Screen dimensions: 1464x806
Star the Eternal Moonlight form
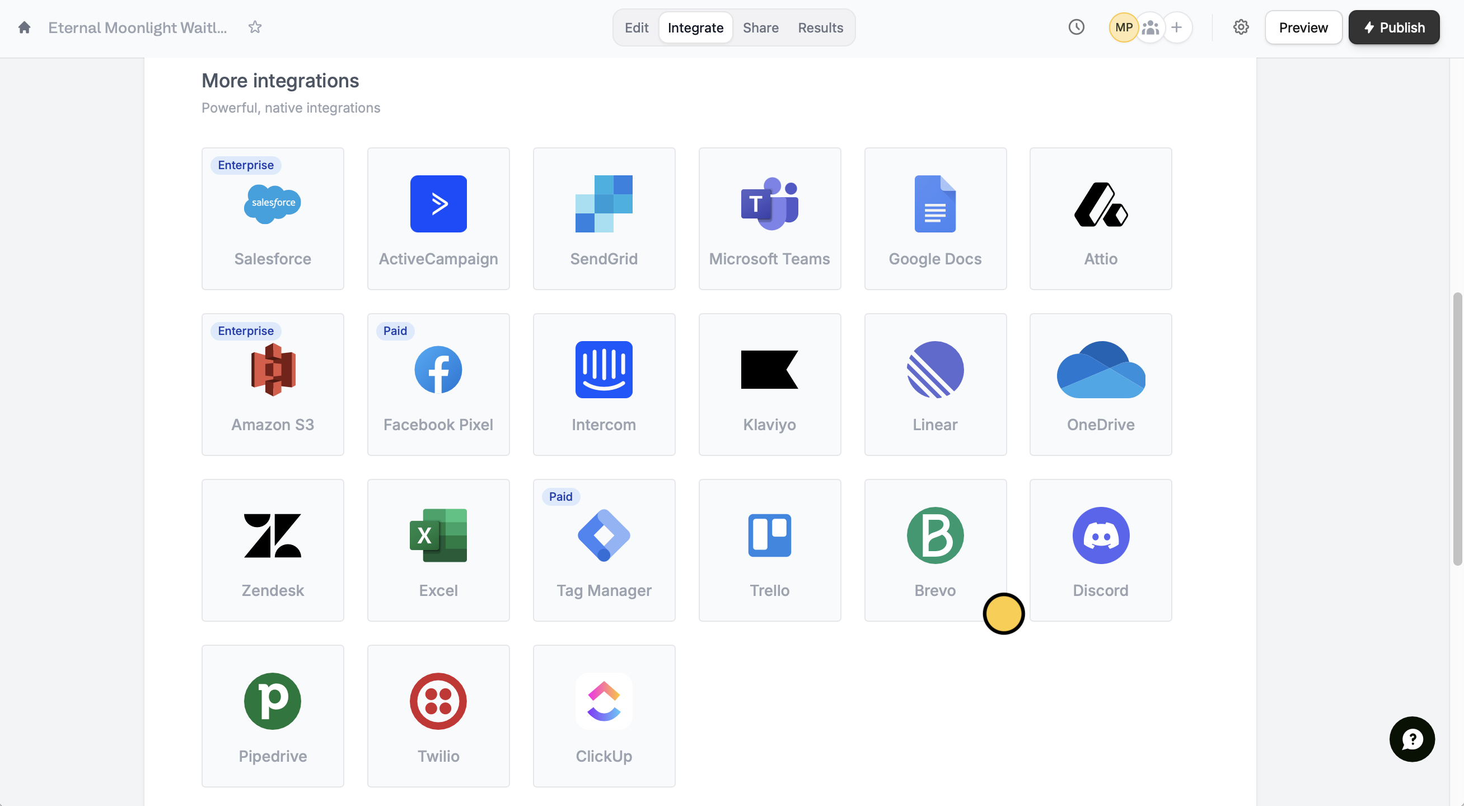255,27
